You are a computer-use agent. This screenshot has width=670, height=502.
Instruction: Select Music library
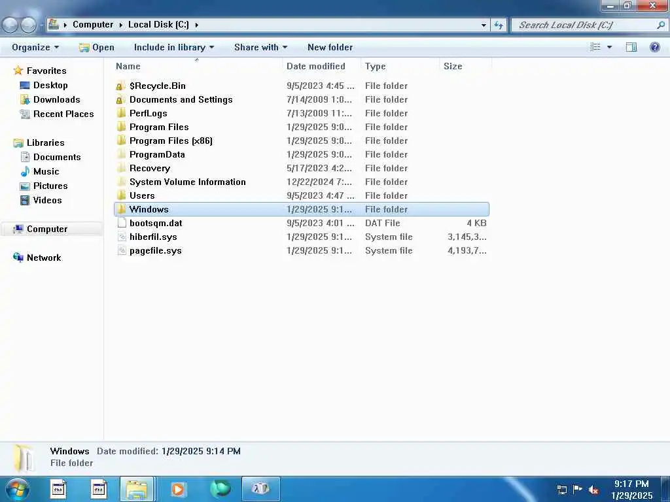pyautogui.click(x=46, y=172)
